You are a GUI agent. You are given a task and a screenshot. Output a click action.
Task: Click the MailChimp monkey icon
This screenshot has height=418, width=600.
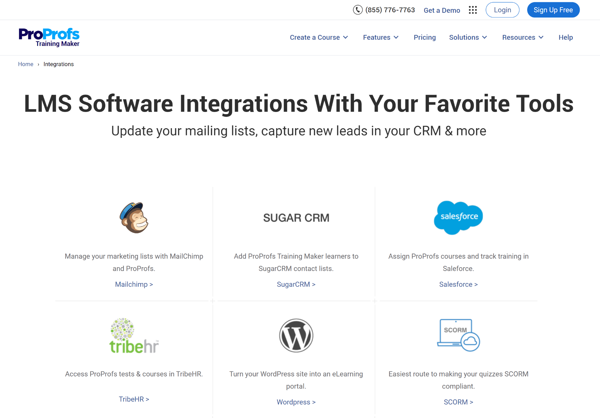pyautogui.click(x=133, y=217)
